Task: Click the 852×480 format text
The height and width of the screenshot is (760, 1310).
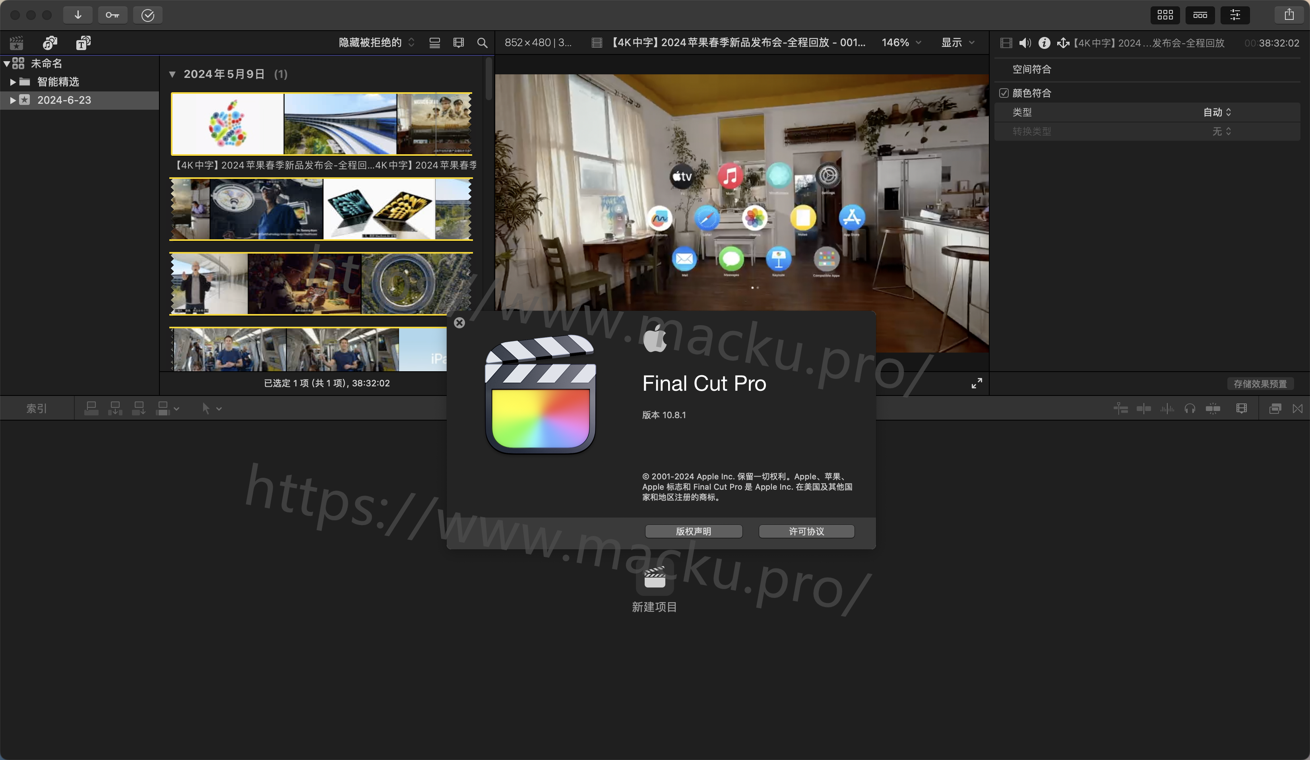Action: pos(538,43)
